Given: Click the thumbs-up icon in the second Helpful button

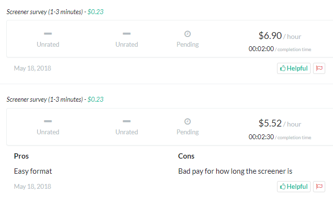Looking at the screenshot, I should (283, 187).
